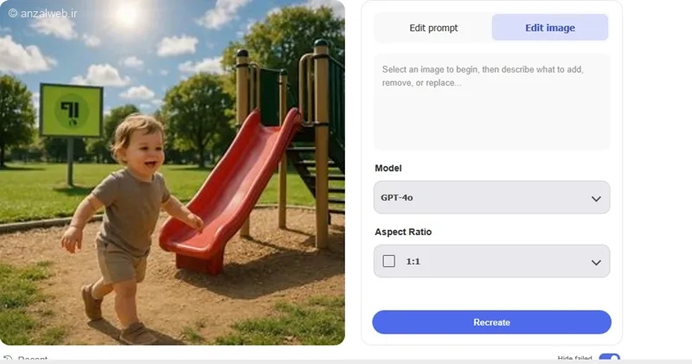The width and height of the screenshot is (692, 364).
Task: Select the Edit image tab
Action: 550,28
